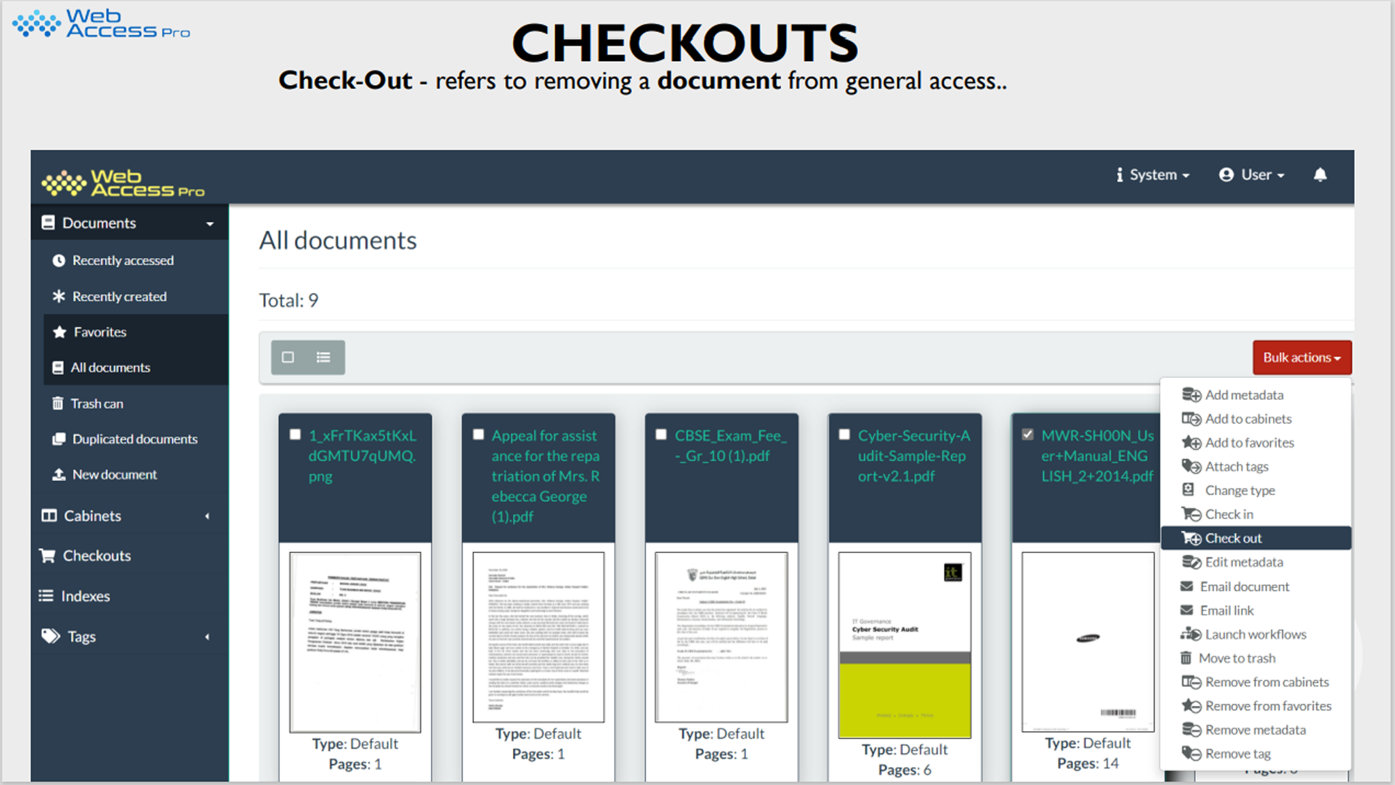Check the CBSE_Exam_Fee document checkbox
The width and height of the screenshot is (1395, 785).
click(661, 435)
